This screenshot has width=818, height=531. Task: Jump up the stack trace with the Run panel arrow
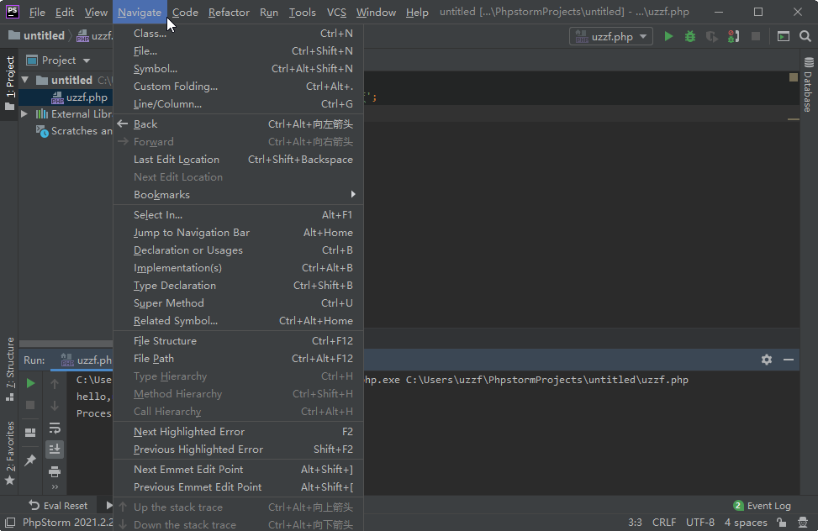pyautogui.click(x=55, y=384)
